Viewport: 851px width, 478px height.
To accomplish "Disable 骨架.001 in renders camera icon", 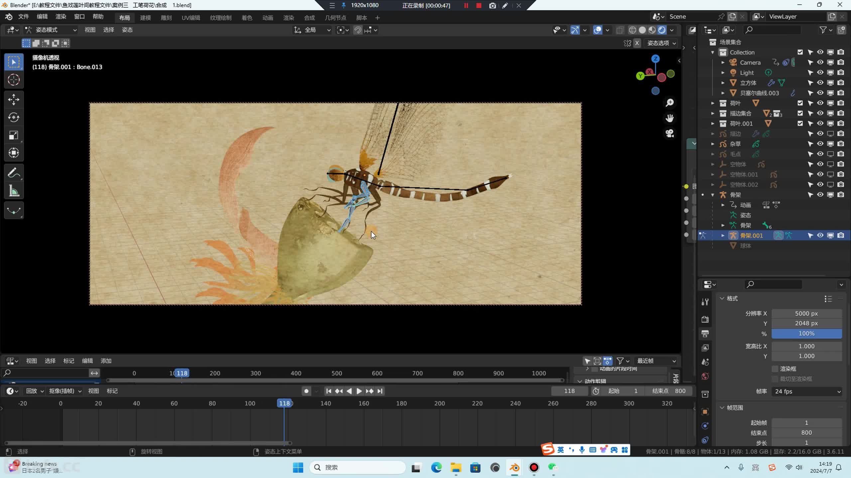I will pos(841,235).
